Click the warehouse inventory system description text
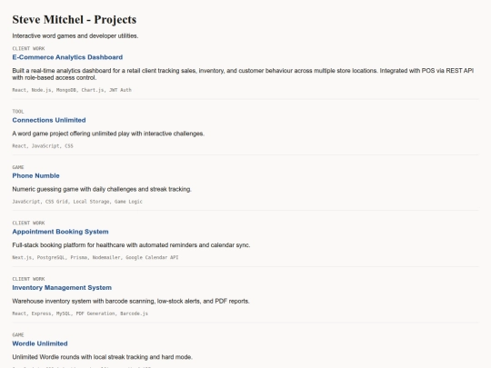The width and height of the screenshot is (491, 368). [131, 302]
